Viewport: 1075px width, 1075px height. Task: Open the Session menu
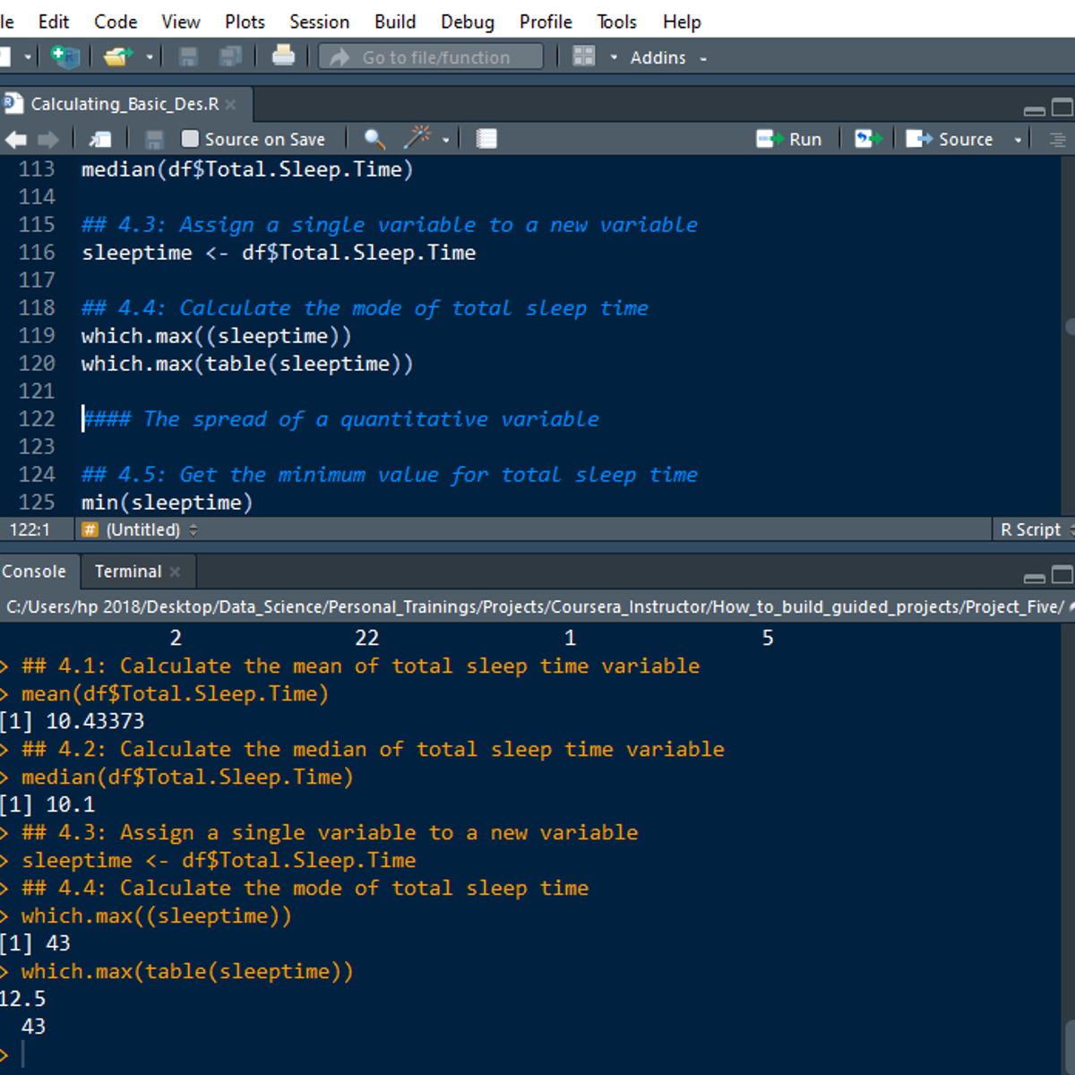319,21
